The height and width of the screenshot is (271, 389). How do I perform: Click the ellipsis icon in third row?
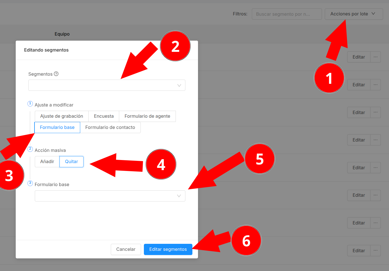click(x=375, y=112)
